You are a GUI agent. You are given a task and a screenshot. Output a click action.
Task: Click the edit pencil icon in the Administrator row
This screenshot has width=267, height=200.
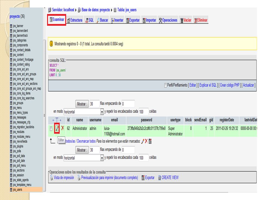tap(57, 128)
